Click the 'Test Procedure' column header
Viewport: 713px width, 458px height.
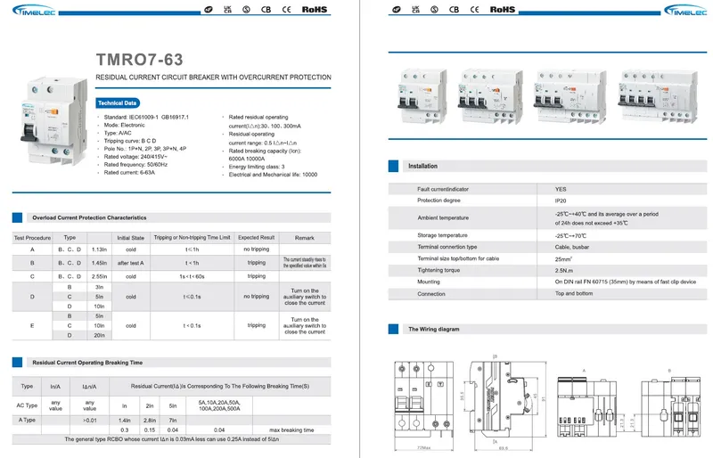click(x=32, y=238)
